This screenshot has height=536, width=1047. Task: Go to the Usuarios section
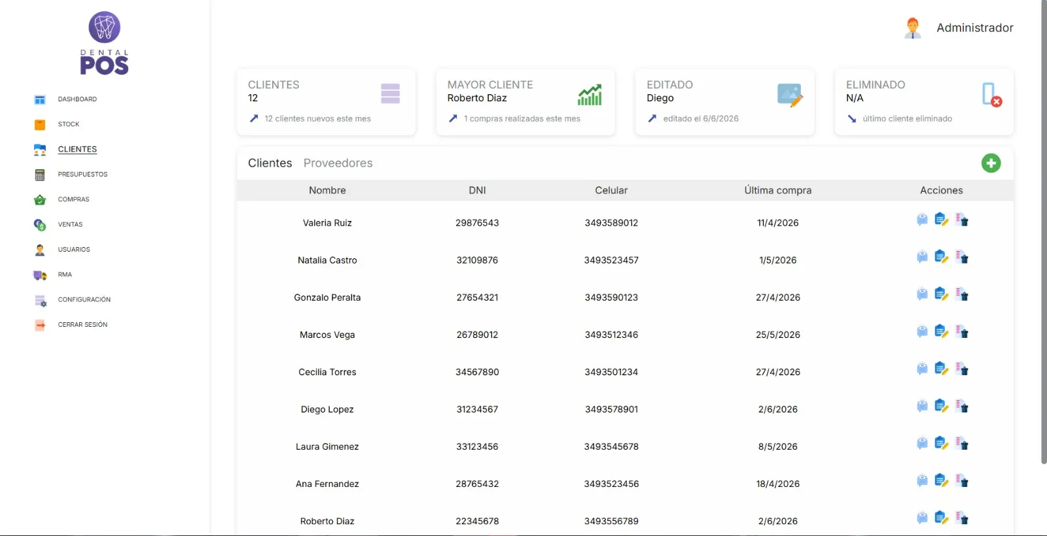click(74, 250)
